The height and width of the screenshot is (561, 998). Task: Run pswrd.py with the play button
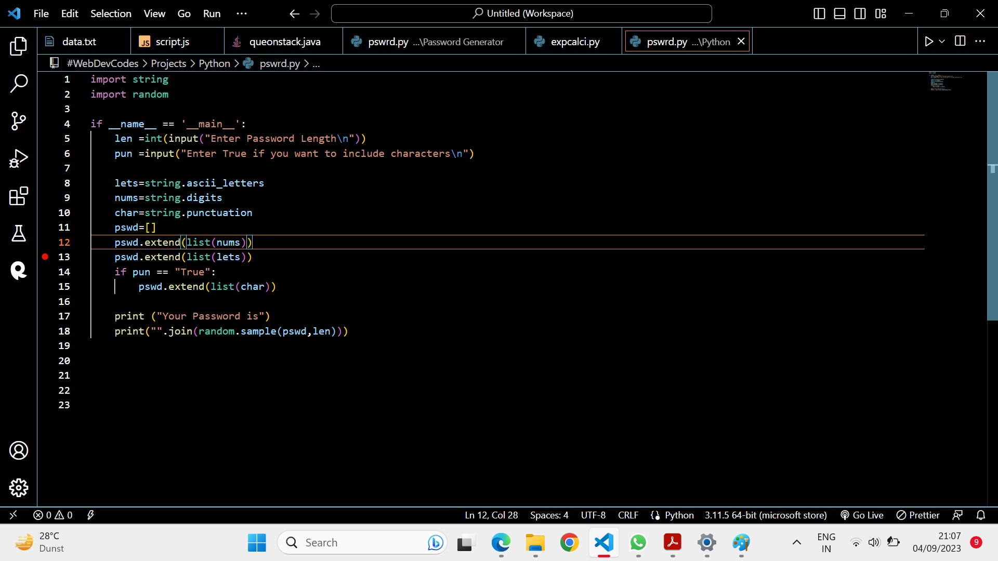coord(930,41)
